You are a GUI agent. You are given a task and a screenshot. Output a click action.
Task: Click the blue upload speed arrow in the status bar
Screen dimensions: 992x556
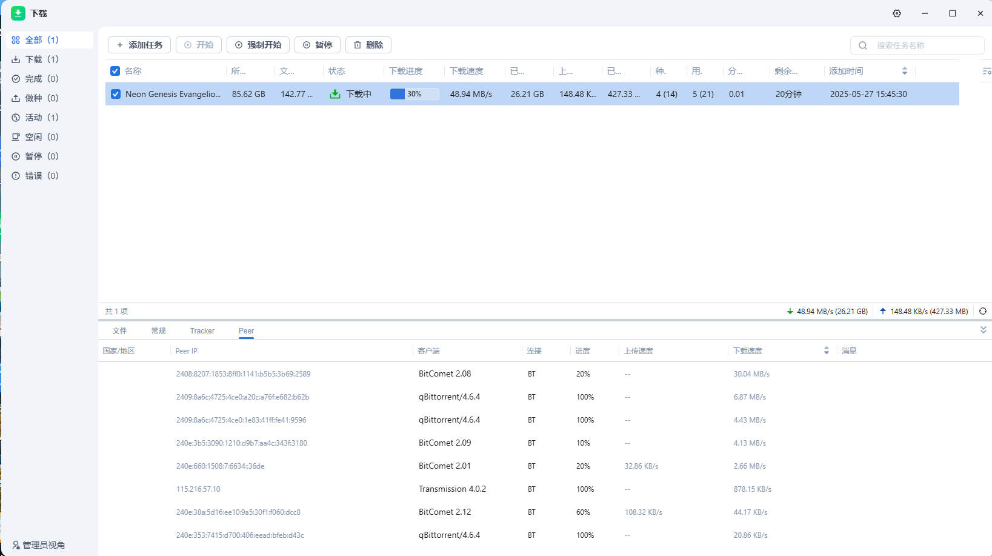click(883, 311)
